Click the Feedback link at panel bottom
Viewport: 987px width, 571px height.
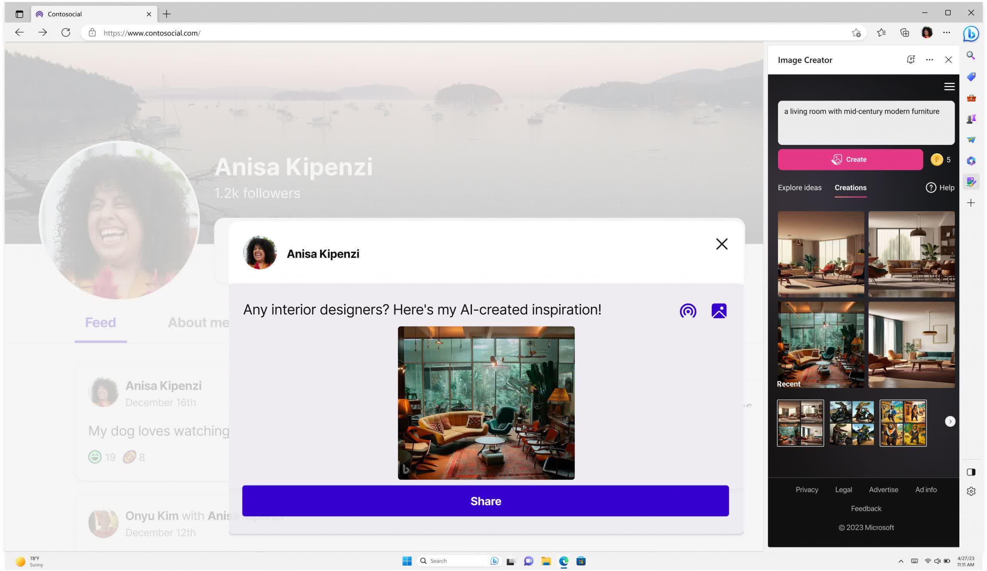[866, 509]
